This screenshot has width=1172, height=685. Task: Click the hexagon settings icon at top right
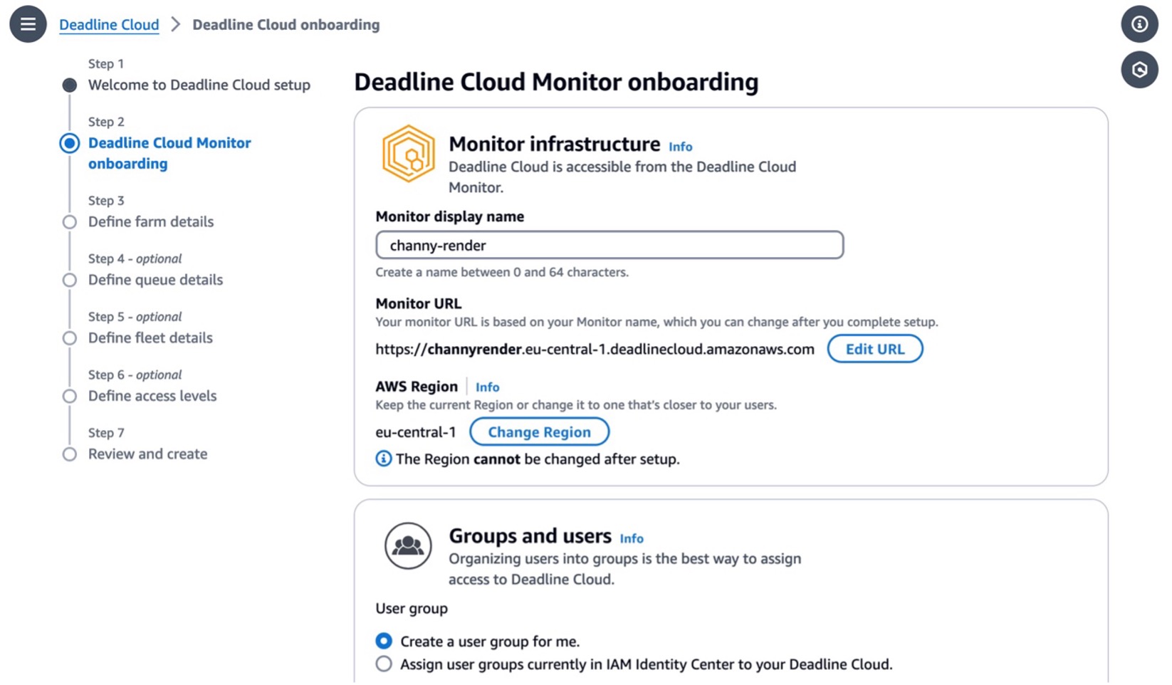pos(1139,70)
